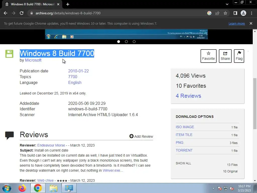Select the third carousel dot
The width and height of the screenshot is (257, 193).
tap(134, 41)
